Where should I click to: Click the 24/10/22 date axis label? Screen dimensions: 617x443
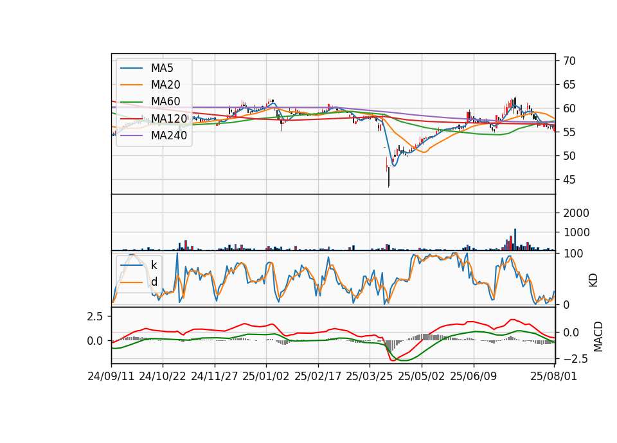click(x=163, y=376)
